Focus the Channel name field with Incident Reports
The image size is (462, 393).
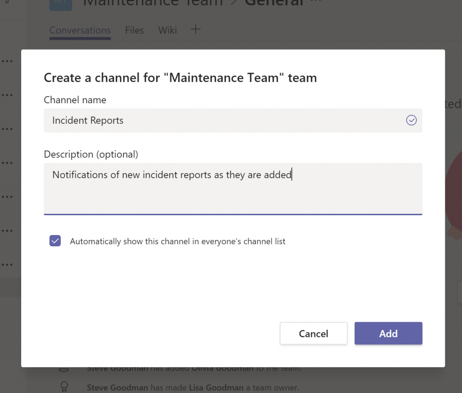coord(233,120)
